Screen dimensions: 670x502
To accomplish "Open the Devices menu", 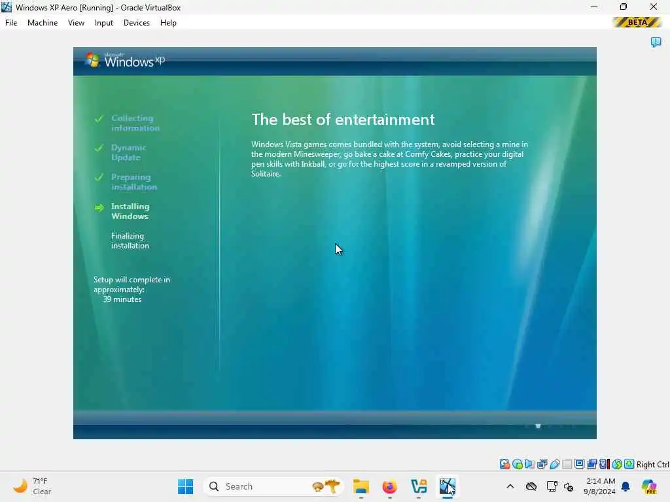I will coord(137,23).
